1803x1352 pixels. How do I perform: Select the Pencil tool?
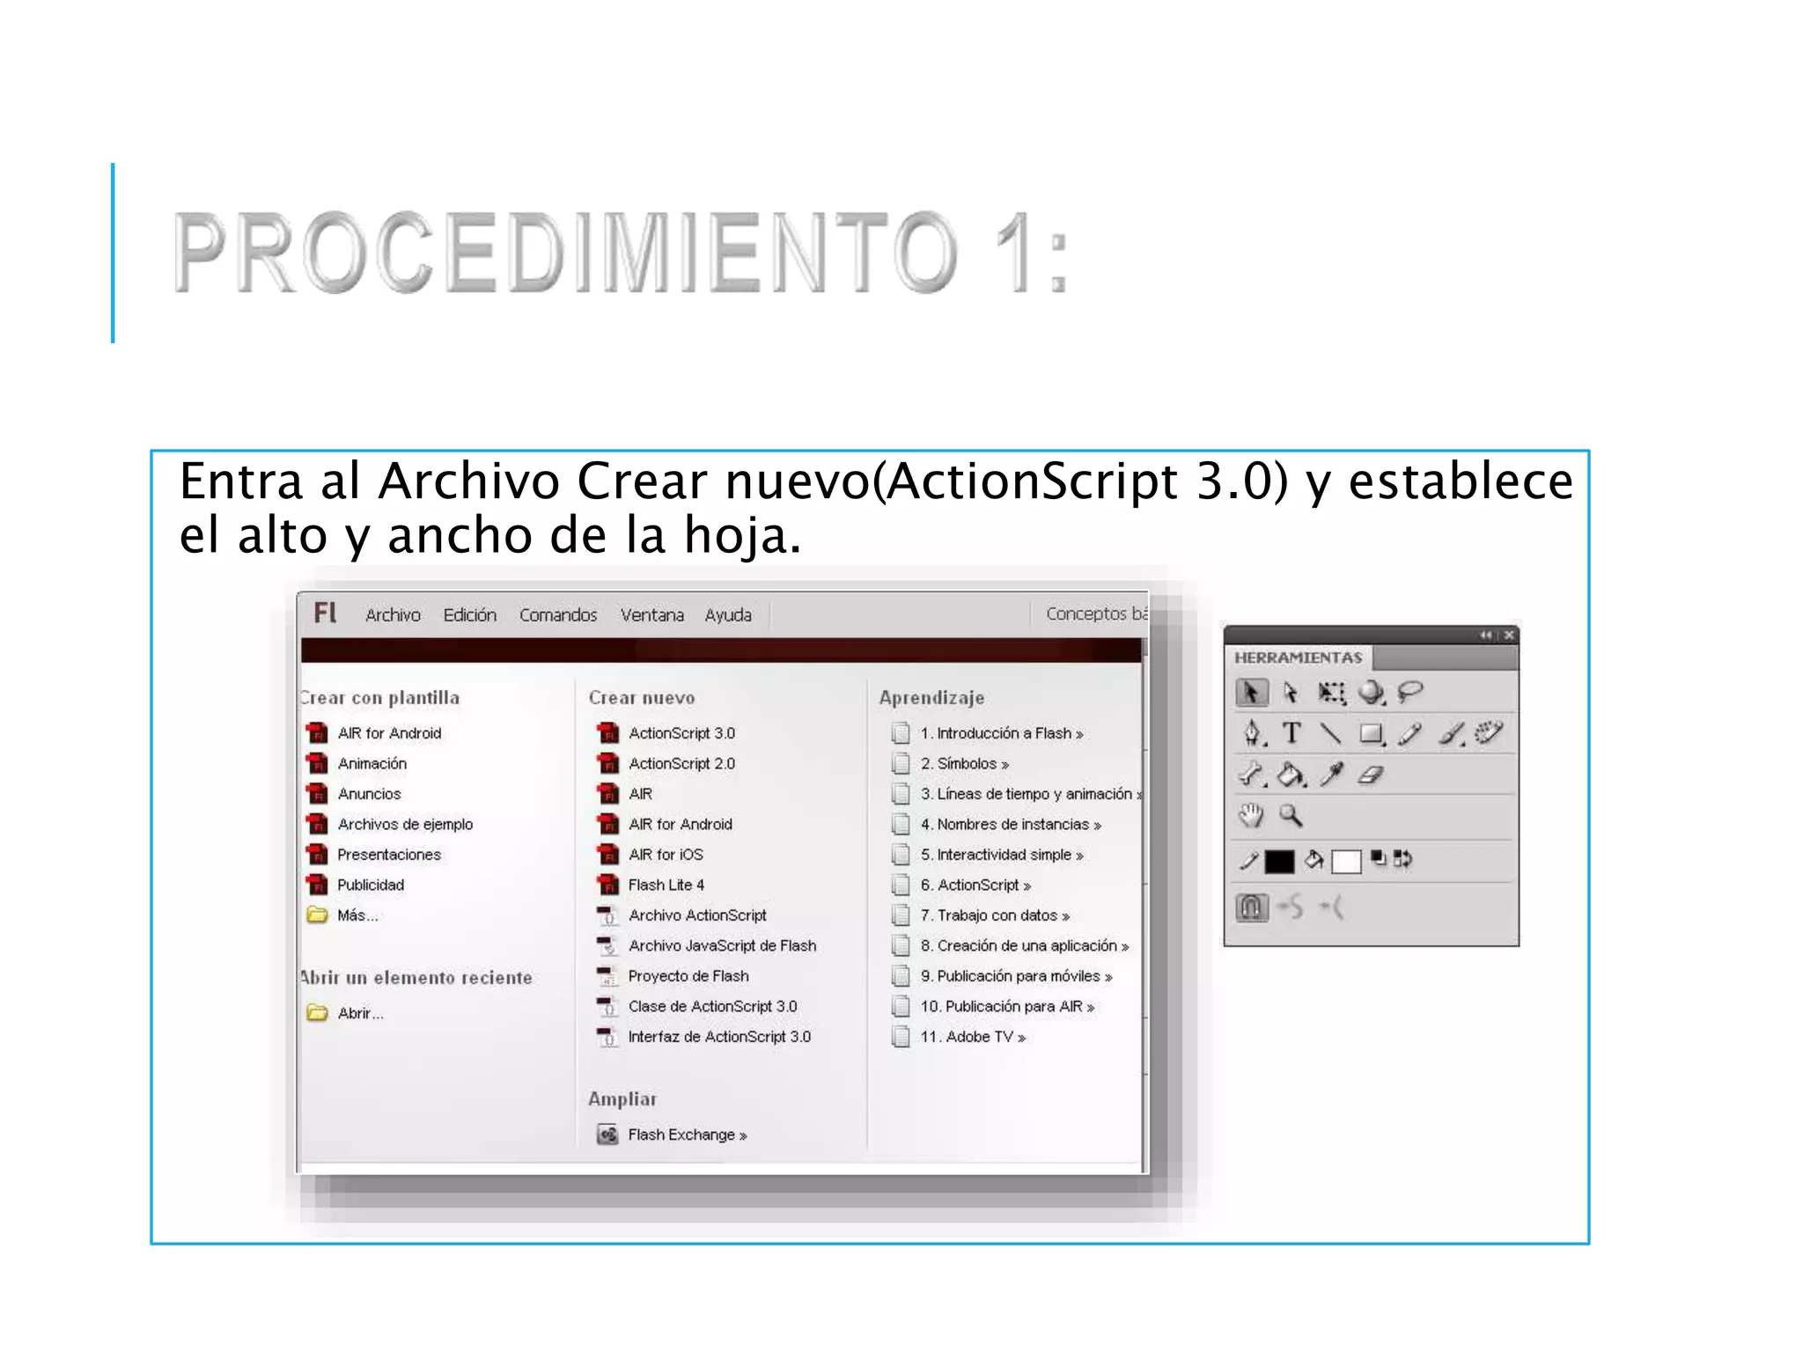1410,733
